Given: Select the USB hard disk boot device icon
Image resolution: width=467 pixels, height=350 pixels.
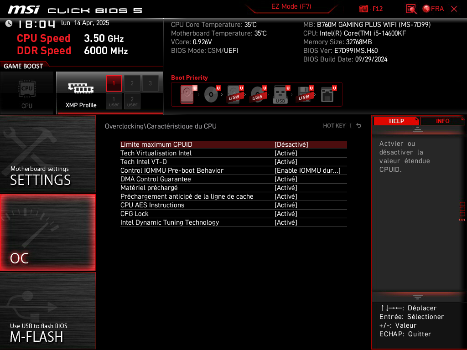Looking at the screenshot, I should [x=234, y=94].
